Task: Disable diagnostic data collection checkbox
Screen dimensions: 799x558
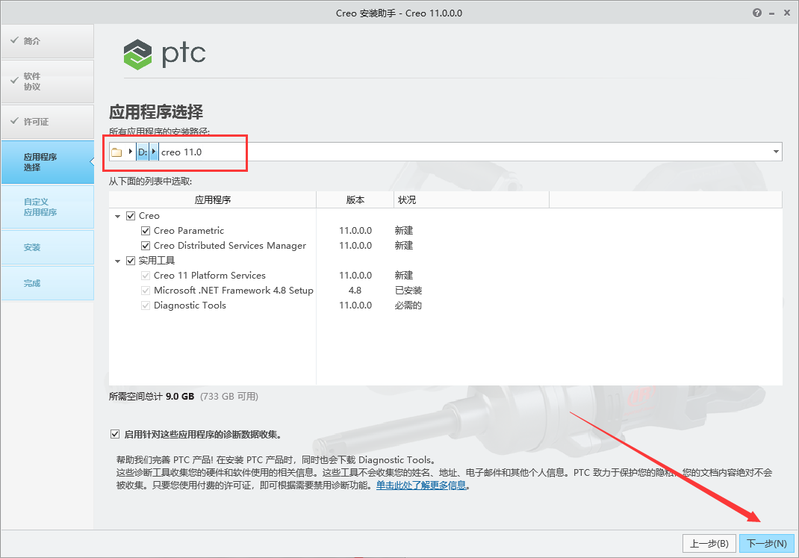Action: pos(115,433)
